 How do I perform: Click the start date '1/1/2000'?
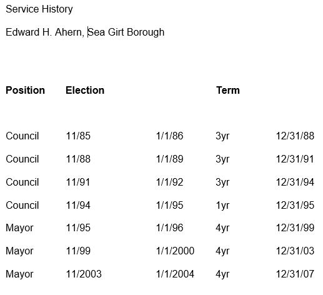175,251
